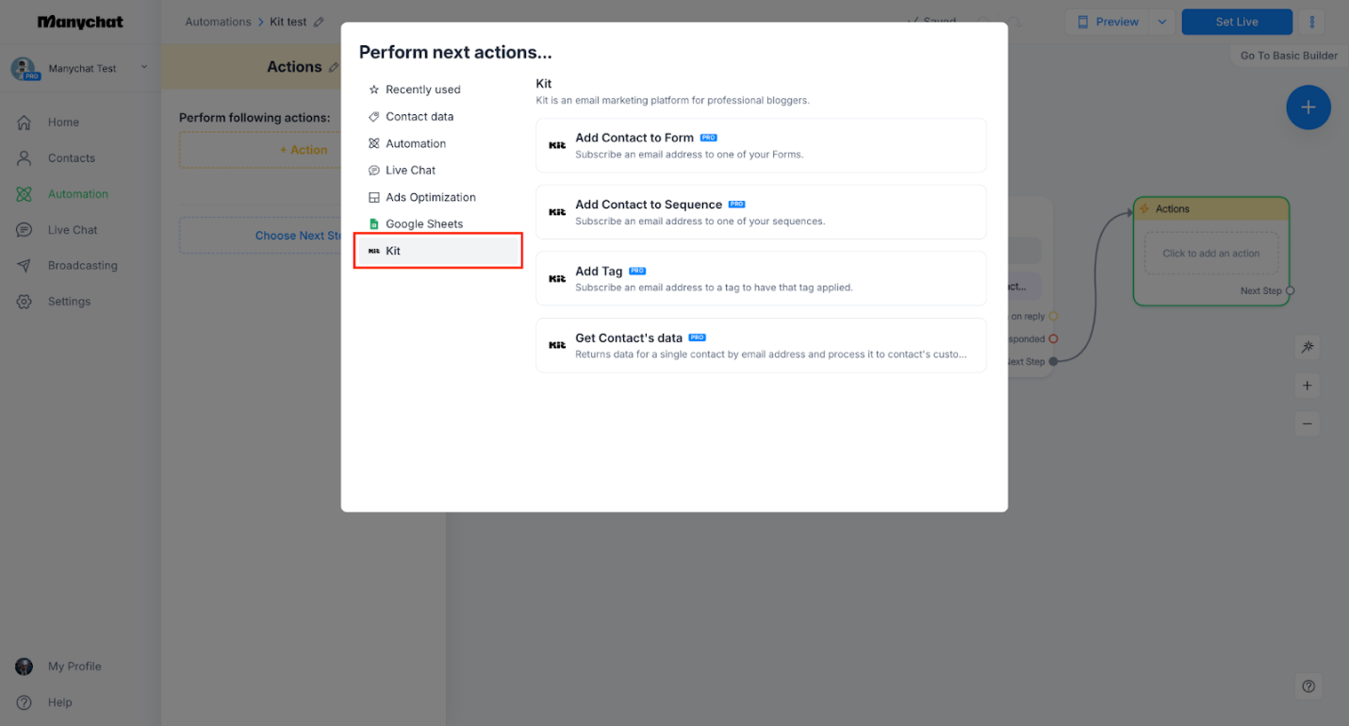
Task: Open Settings from the sidebar
Action: coord(68,301)
